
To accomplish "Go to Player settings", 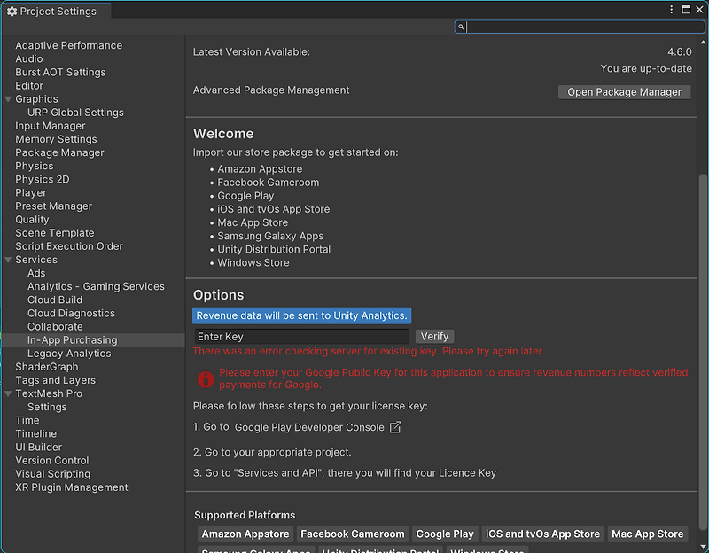I will click(31, 192).
